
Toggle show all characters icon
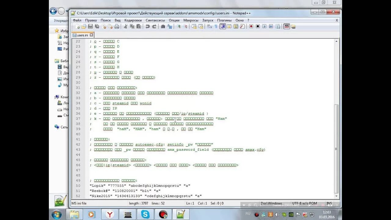coord(216,27)
